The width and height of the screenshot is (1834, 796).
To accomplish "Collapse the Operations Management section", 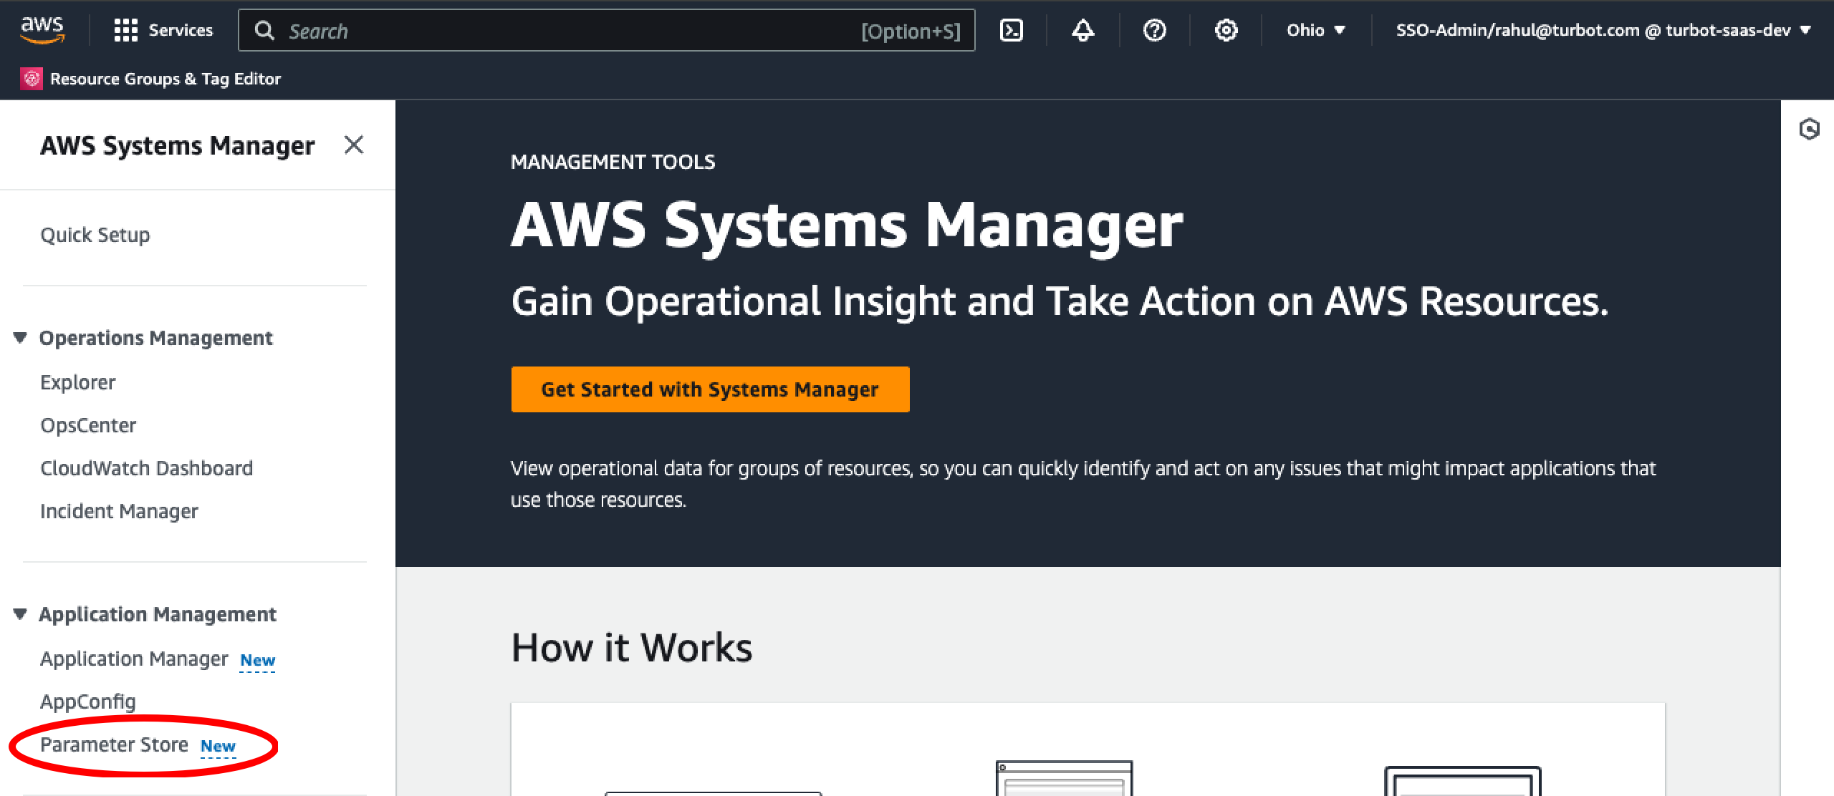I will [21, 338].
